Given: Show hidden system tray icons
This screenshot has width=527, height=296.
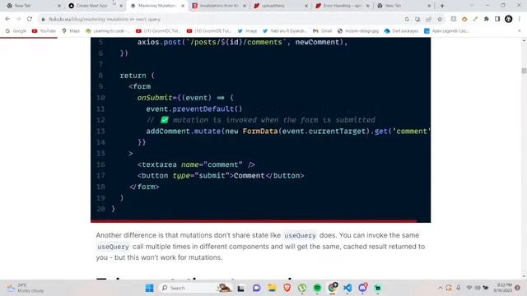Looking at the screenshot, I should pyautogui.click(x=440, y=288).
